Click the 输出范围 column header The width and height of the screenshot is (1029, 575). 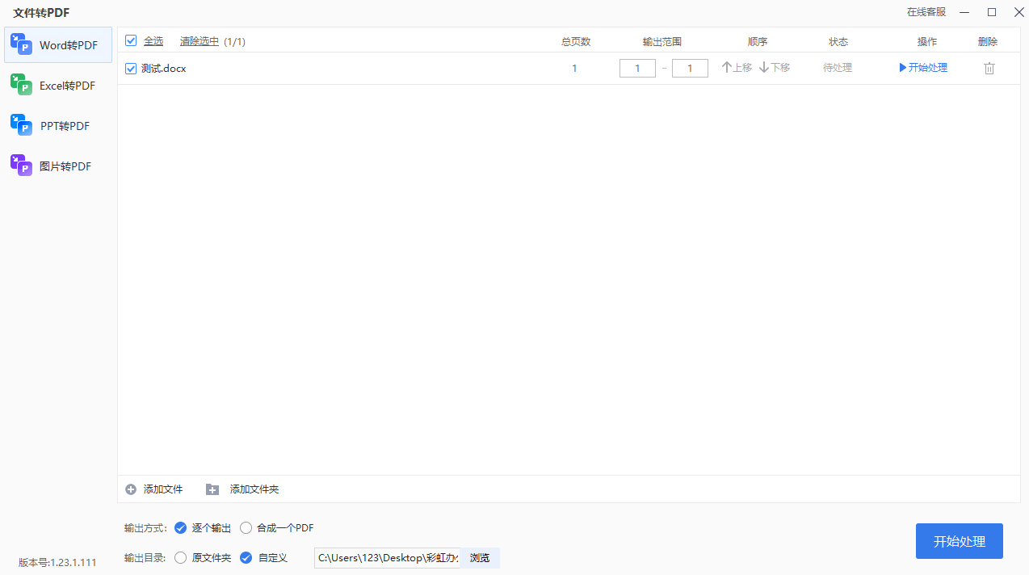tap(662, 42)
